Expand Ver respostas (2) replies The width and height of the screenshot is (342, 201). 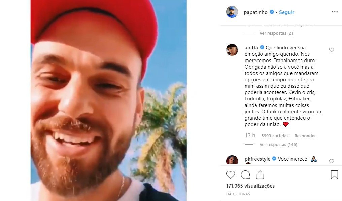276,33
